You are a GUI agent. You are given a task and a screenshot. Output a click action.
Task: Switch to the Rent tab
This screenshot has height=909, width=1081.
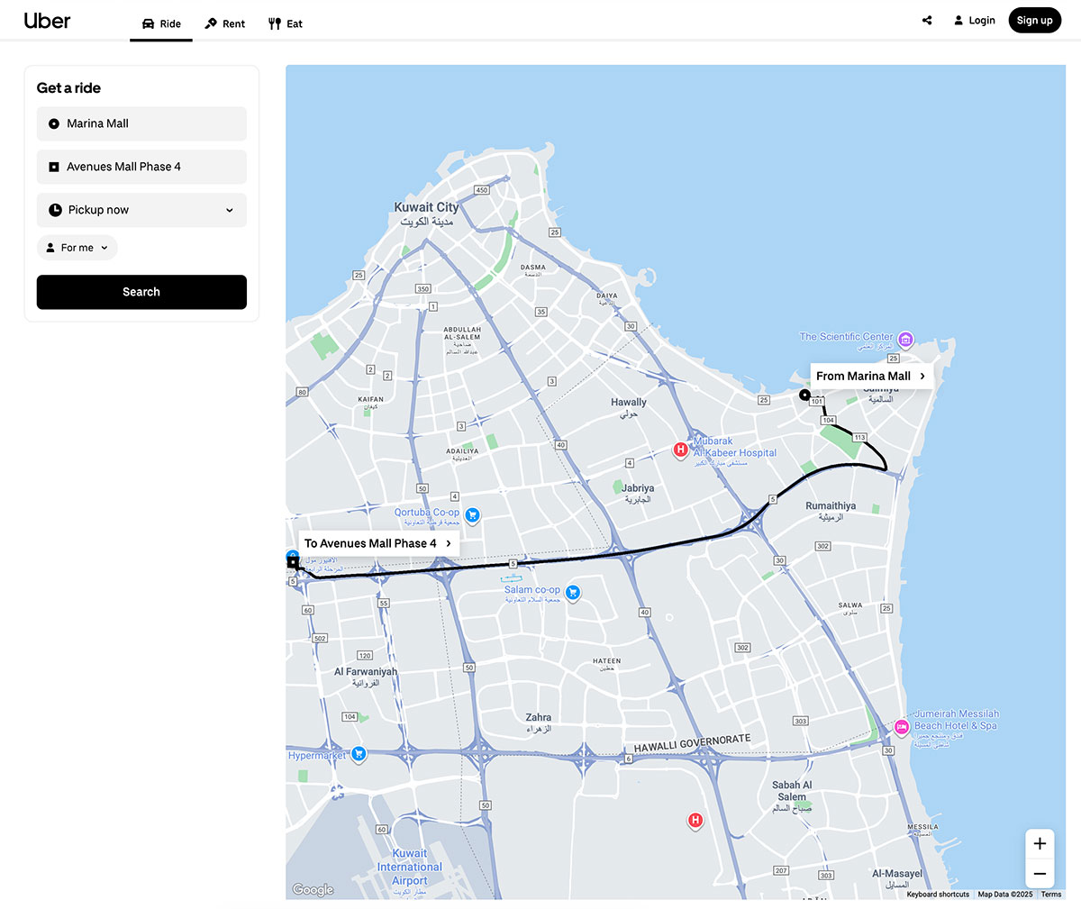point(224,23)
